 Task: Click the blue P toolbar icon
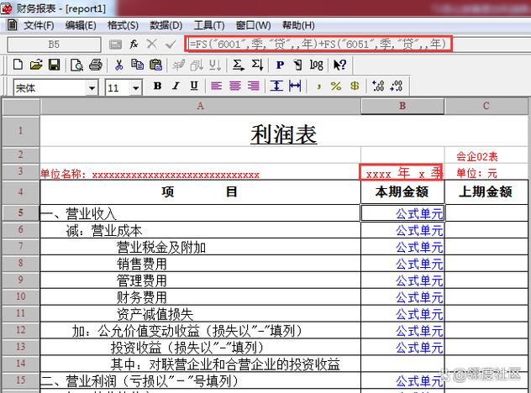[280, 65]
